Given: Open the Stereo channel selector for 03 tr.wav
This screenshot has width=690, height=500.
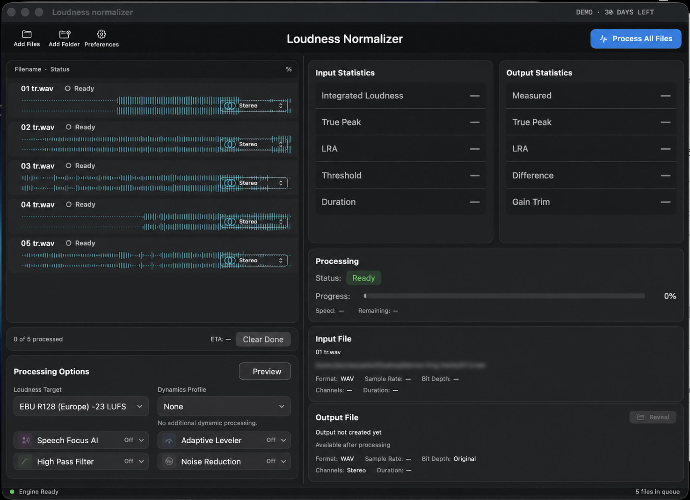Looking at the screenshot, I should point(254,183).
